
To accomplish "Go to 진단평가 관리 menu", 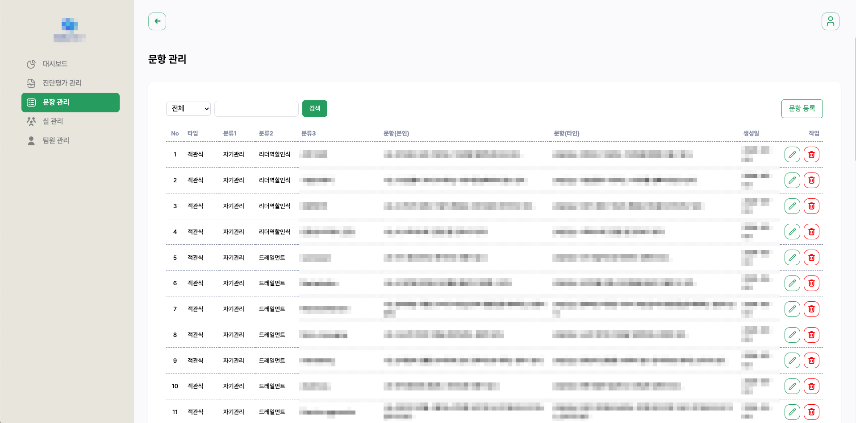I will coord(62,83).
